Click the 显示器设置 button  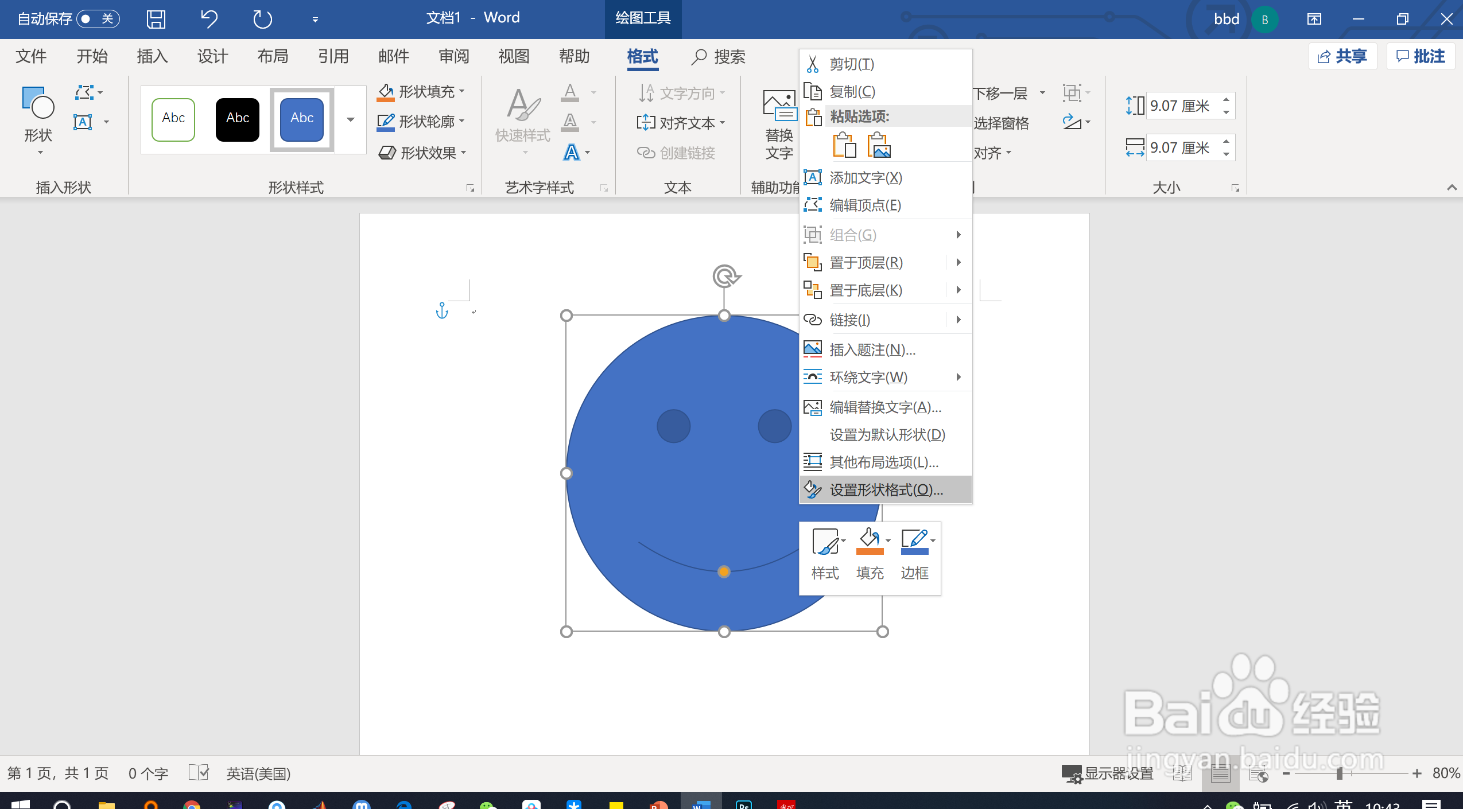click(1108, 773)
